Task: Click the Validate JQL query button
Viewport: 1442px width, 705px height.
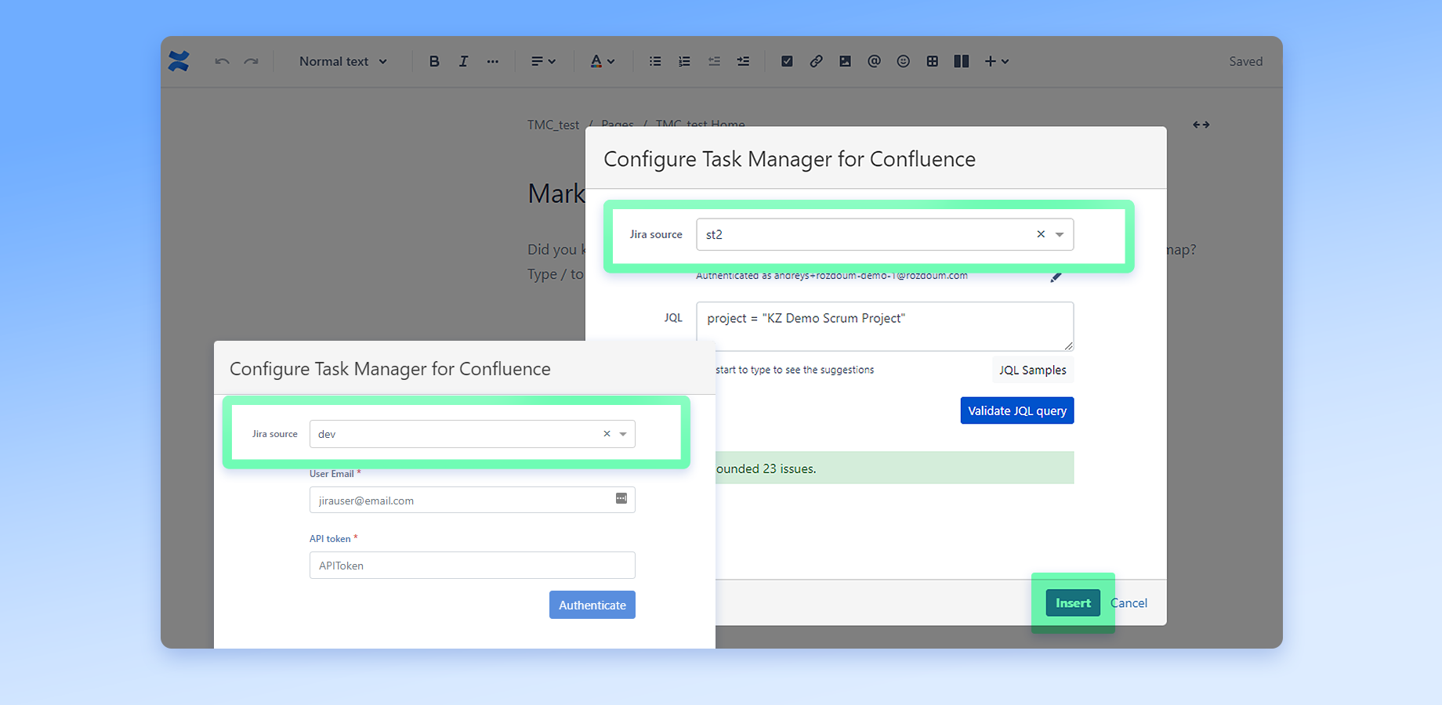Action: pyautogui.click(x=1017, y=410)
